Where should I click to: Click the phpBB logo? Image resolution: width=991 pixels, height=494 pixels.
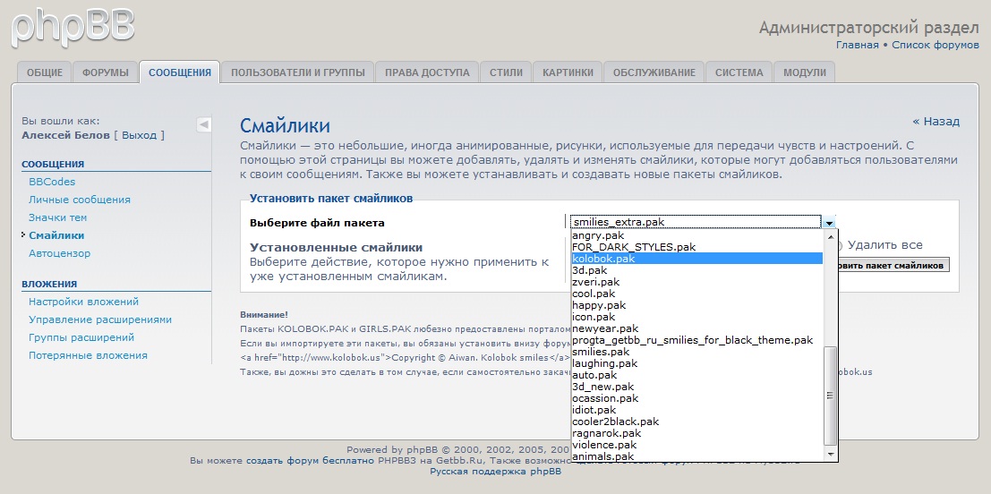pyautogui.click(x=72, y=27)
